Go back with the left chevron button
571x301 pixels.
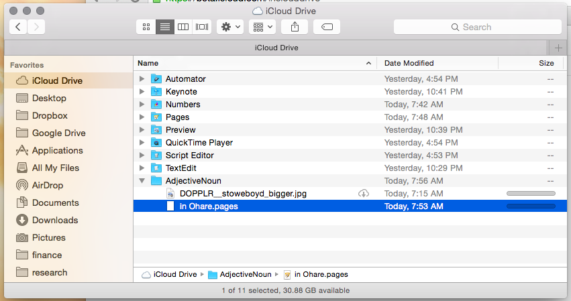coord(18,27)
